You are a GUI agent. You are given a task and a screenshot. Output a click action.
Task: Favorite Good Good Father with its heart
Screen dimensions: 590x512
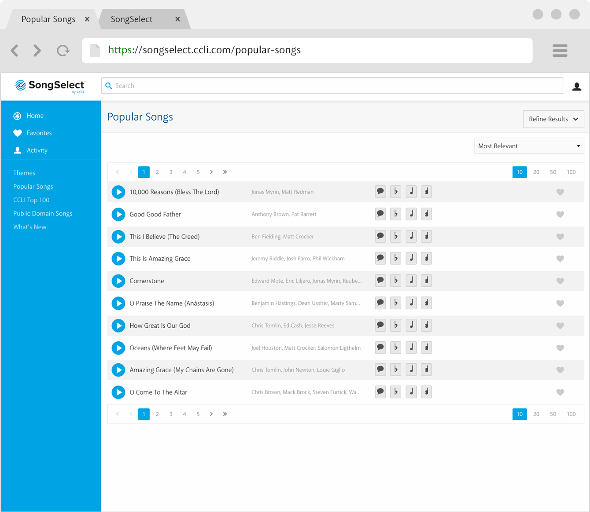(x=560, y=215)
